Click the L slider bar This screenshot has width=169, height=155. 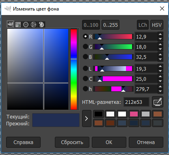[113, 69]
